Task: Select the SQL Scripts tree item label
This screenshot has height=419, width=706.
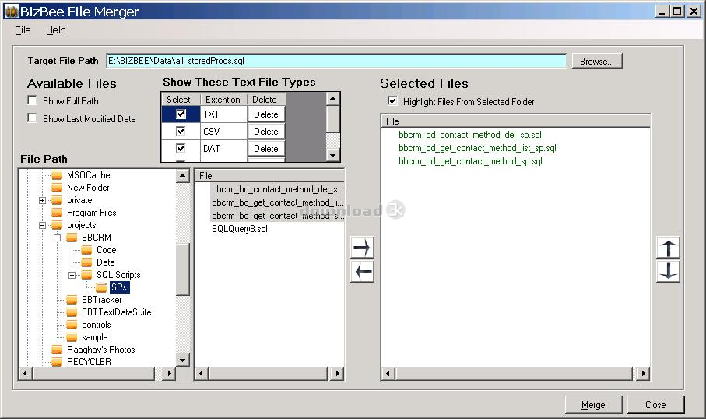Action: pos(118,275)
